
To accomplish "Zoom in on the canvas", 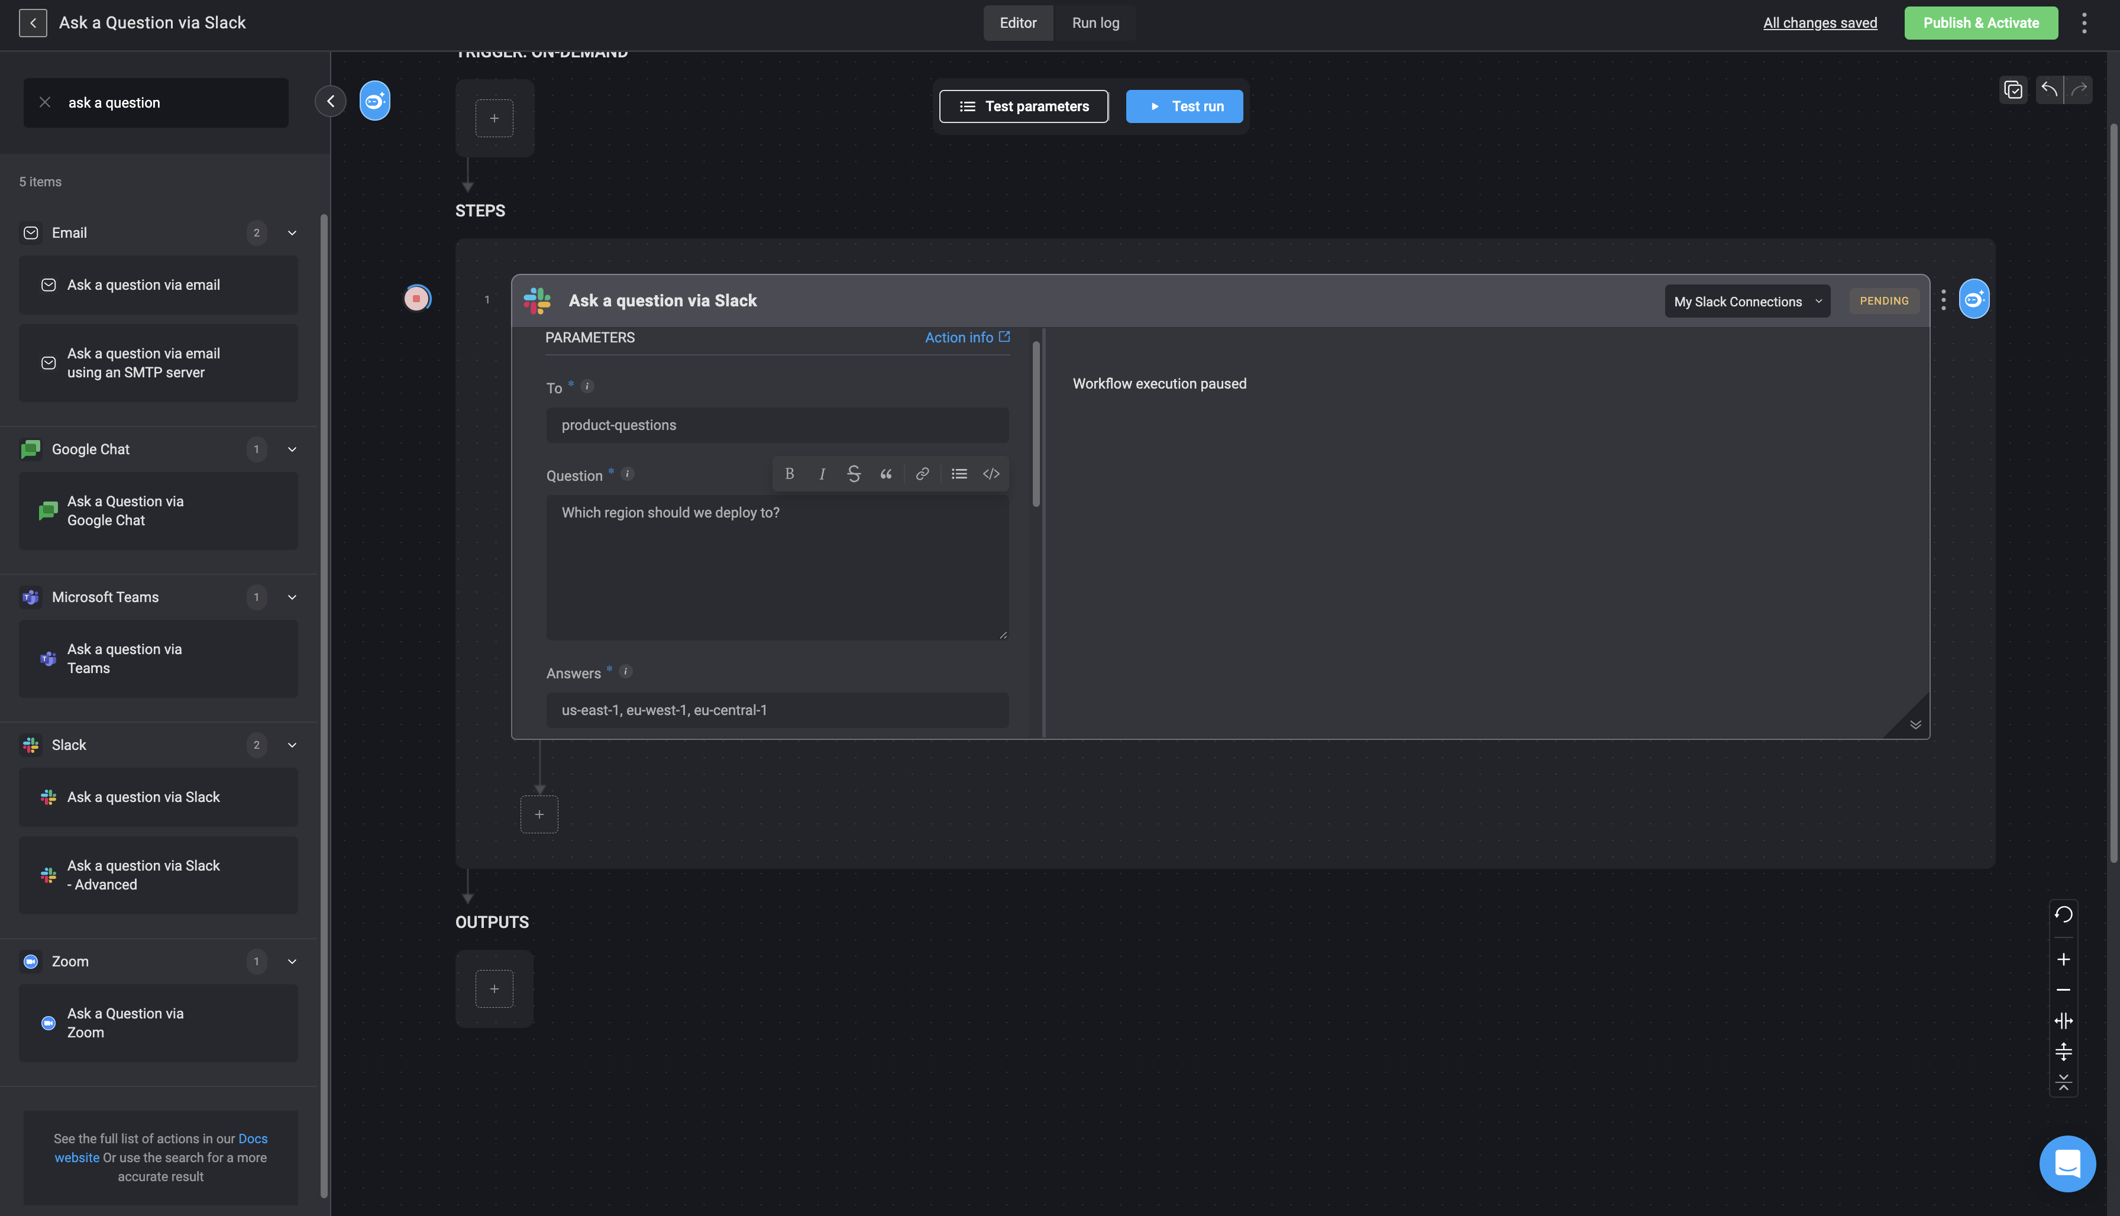I will pyautogui.click(x=2064, y=959).
